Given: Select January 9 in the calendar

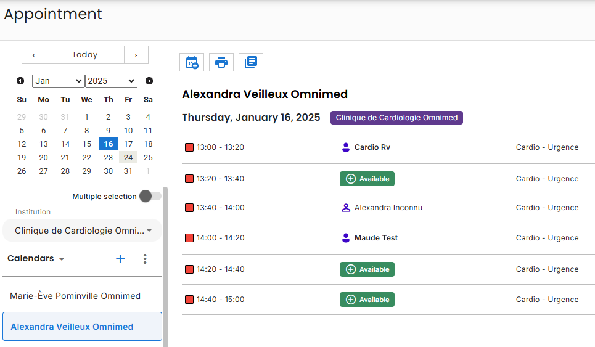Looking at the screenshot, I should [109, 131].
